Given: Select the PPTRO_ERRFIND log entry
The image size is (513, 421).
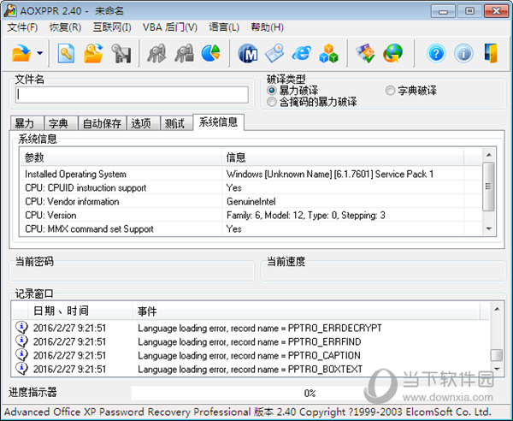Looking at the screenshot, I should (251, 341).
